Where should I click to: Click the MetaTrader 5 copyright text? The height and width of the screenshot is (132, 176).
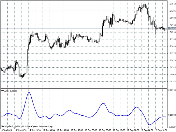tap(27, 126)
